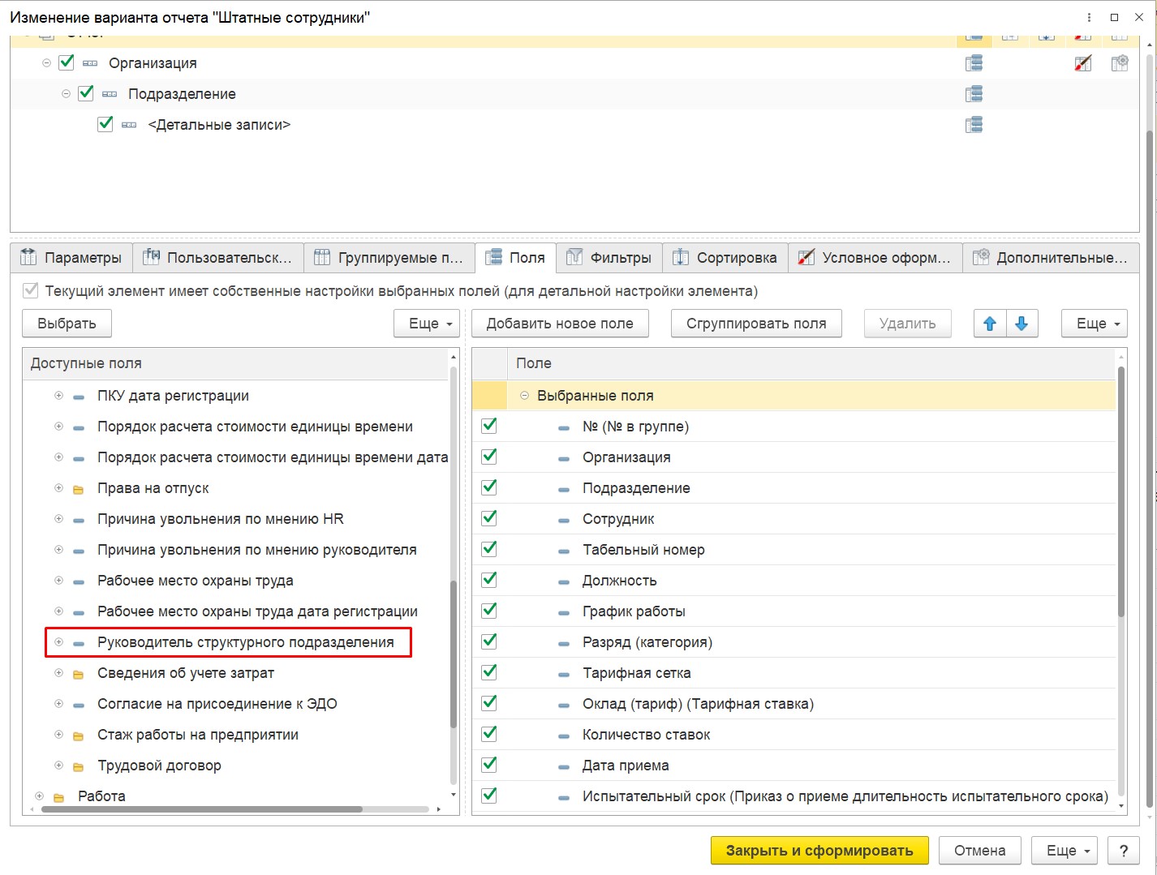Switch to the Фильтры tab
1157x875 pixels.
609,258
